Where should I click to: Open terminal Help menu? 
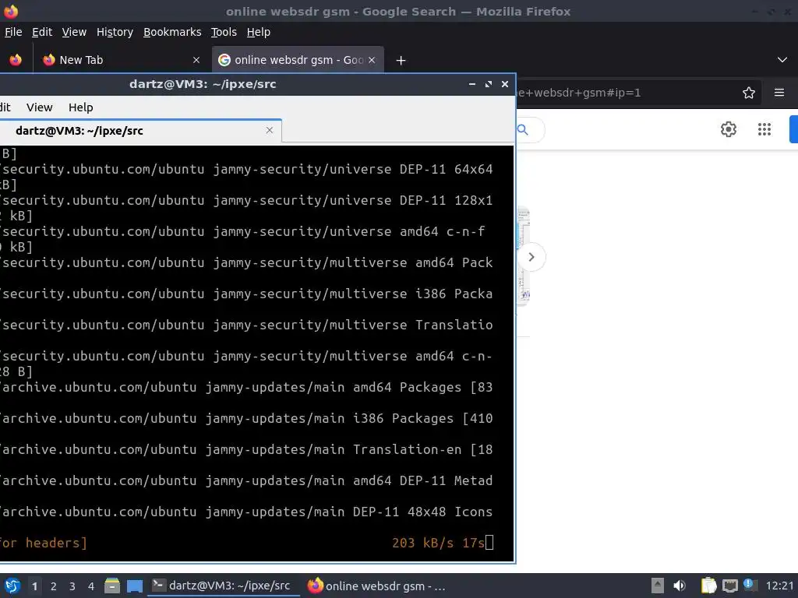coord(81,107)
